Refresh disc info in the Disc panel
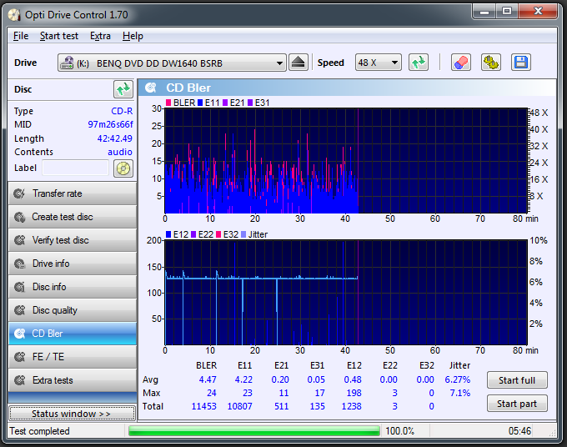The image size is (567, 447). click(123, 89)
